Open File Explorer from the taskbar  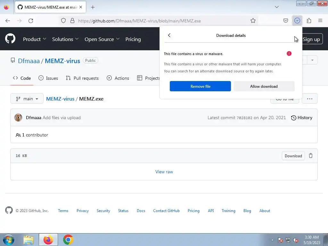pos(29,240)
